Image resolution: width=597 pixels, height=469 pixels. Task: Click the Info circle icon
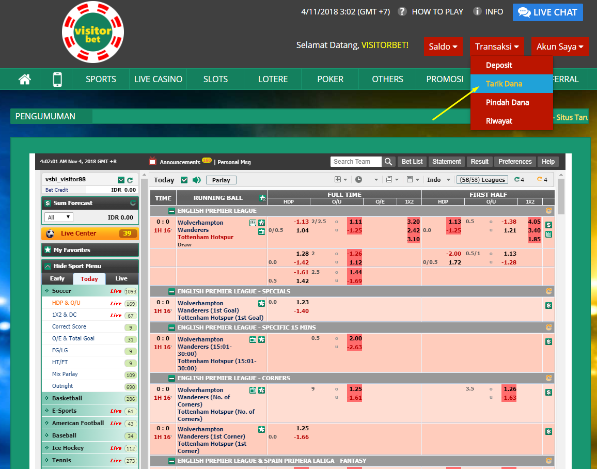(477, 11)
